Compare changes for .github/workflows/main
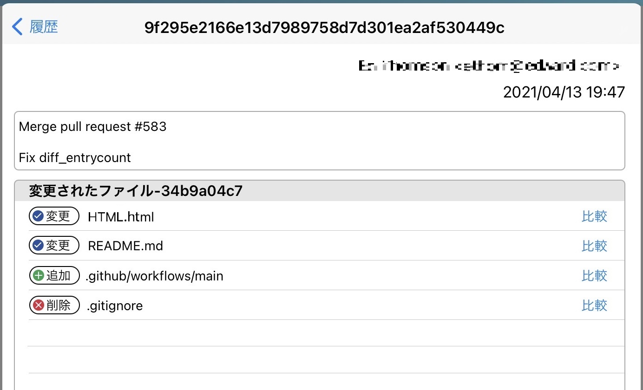The image size is (643, 390). click(x=594, y=276)
